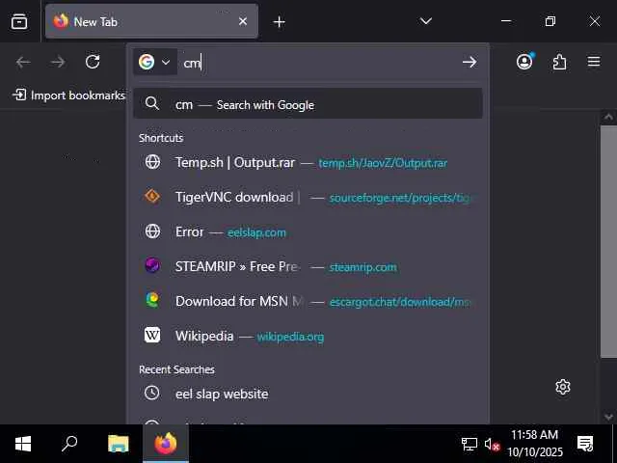Viewport: 617px width, 463px height.
Task: Click the globe icon beside Error
Action: click(152, 231)
